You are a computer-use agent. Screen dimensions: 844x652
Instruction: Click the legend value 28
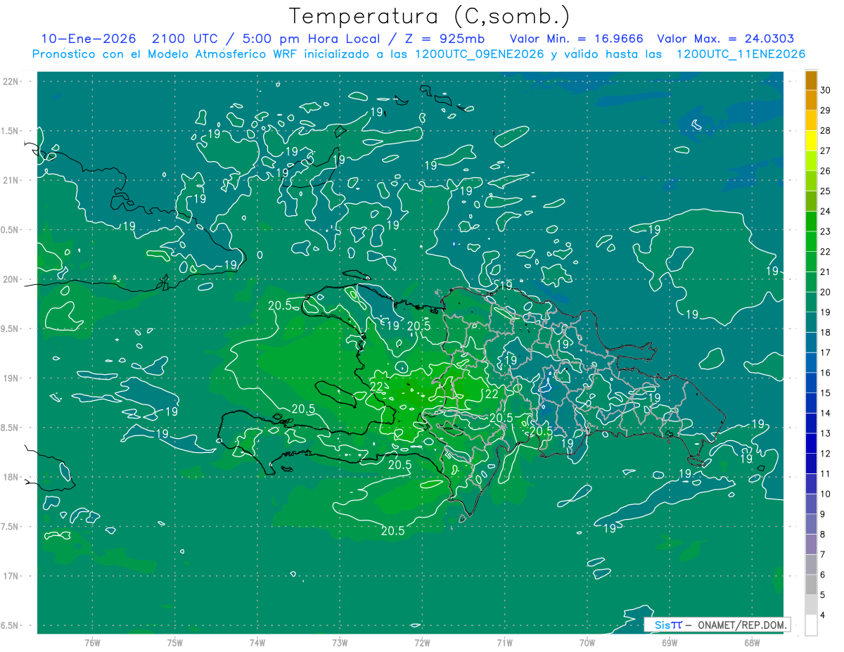pyautogui.click(x=825, y=130)
